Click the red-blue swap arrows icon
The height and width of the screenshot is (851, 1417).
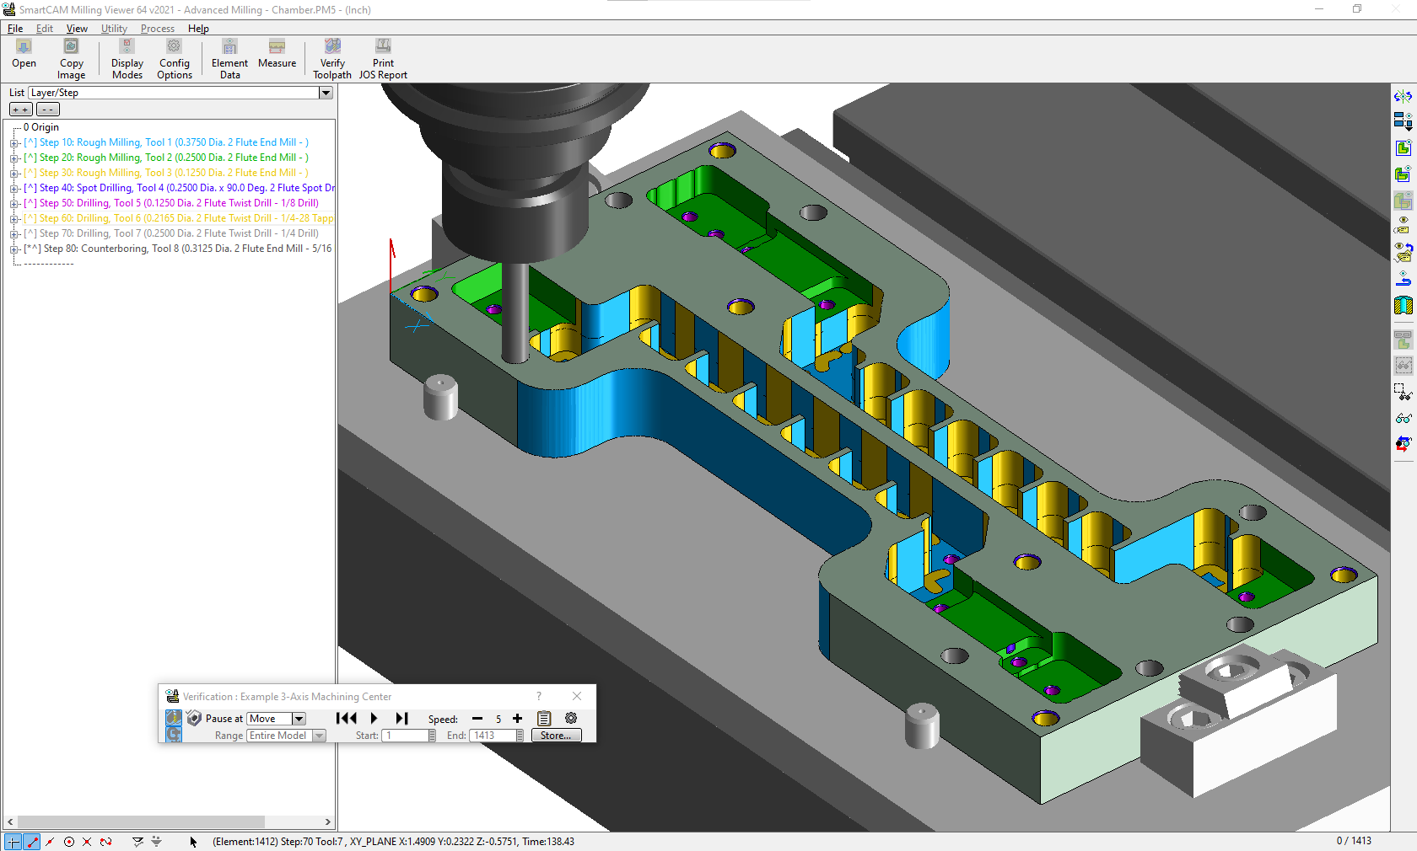click(x=1403, y=443)
